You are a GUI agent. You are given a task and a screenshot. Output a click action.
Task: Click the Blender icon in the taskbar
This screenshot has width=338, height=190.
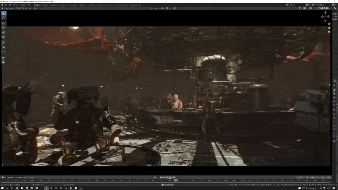click(x=46, y=188)
